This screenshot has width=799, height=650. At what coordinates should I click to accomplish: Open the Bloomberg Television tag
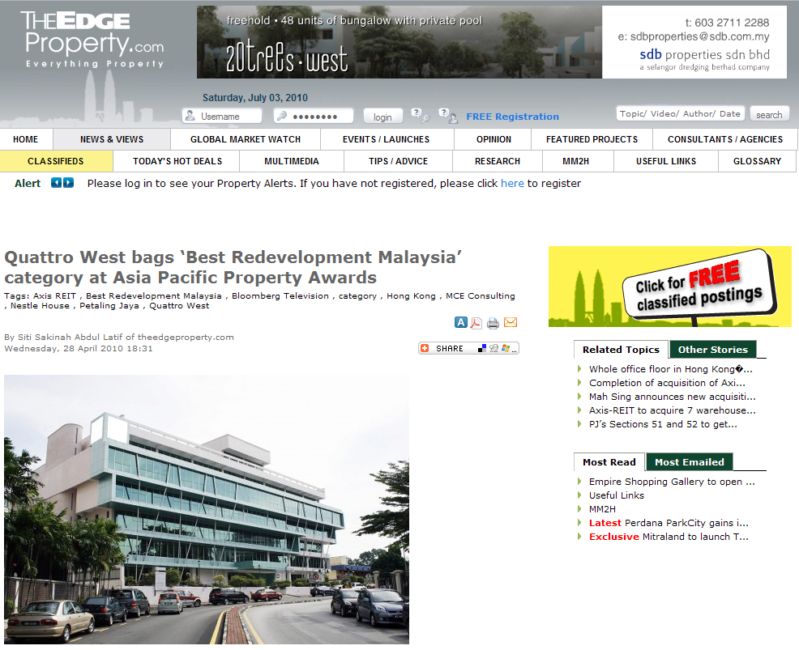click(280, 295)
